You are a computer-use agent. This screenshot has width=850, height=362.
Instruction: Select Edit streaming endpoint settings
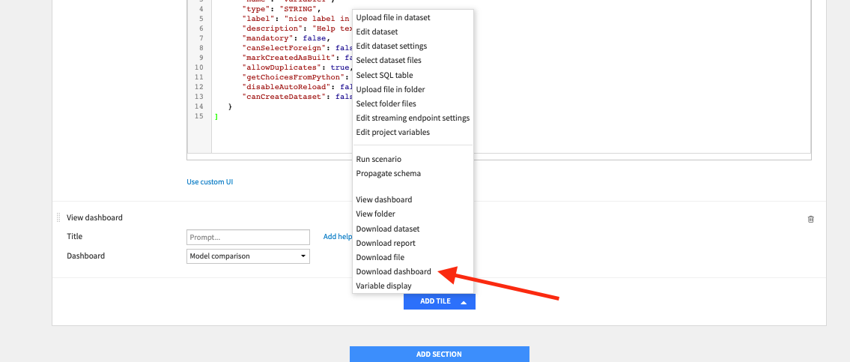point(413,118)
